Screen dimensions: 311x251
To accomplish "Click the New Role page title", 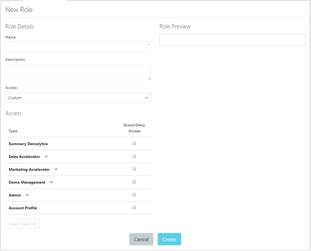I will pos(19,9).
